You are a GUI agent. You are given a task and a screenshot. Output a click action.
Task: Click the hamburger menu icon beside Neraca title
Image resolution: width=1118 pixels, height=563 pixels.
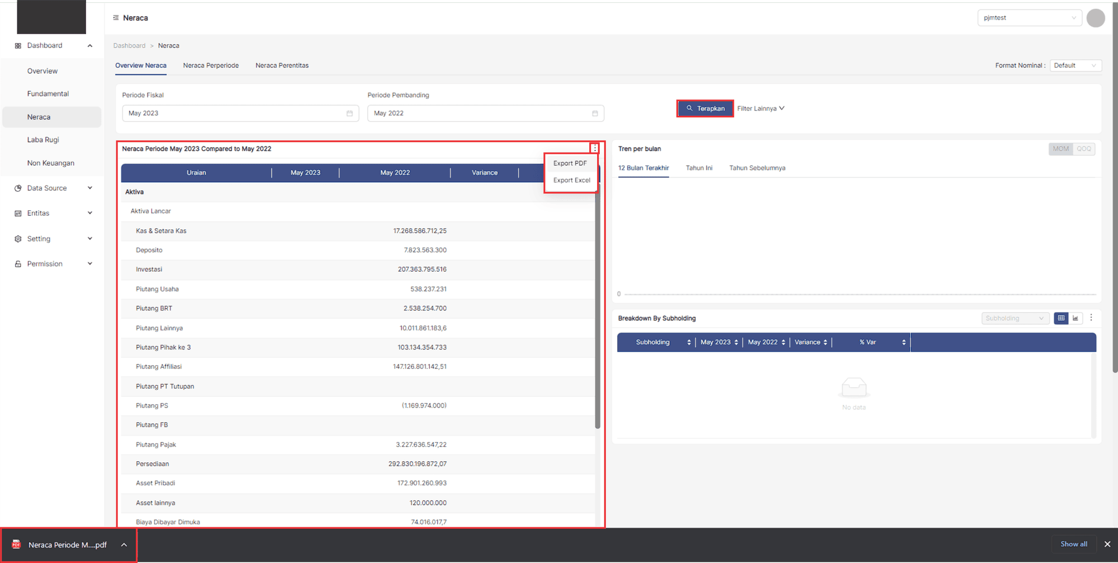116,18
